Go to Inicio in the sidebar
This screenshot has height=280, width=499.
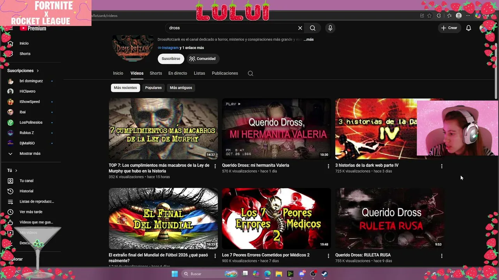coord(23,43)
